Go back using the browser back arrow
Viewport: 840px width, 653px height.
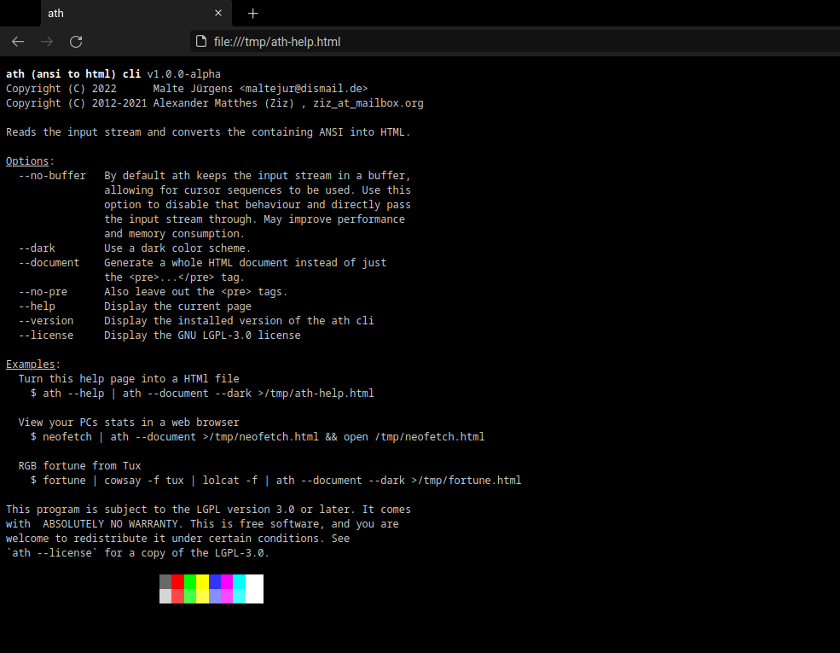pyautogui.click(x=18, y=42)
